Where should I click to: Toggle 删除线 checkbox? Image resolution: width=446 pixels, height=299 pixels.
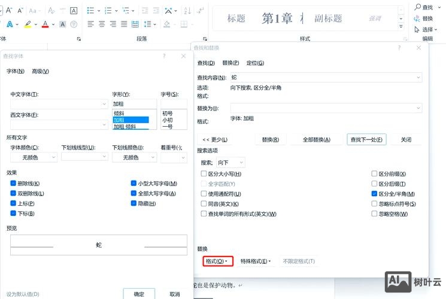13,184
